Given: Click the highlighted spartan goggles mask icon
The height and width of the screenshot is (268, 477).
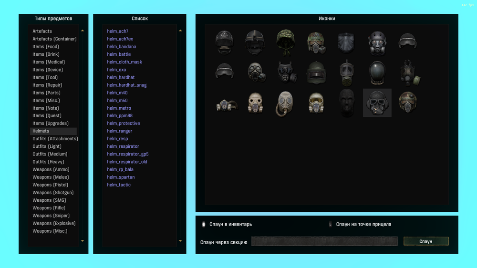Looking at the screenshot, I should [x=377, y=103].
